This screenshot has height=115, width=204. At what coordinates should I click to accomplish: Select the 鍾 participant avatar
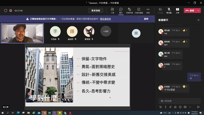click(72, 32)
